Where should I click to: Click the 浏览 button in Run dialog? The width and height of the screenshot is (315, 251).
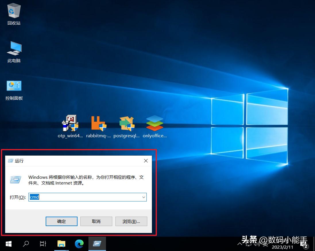coord(131,221)
